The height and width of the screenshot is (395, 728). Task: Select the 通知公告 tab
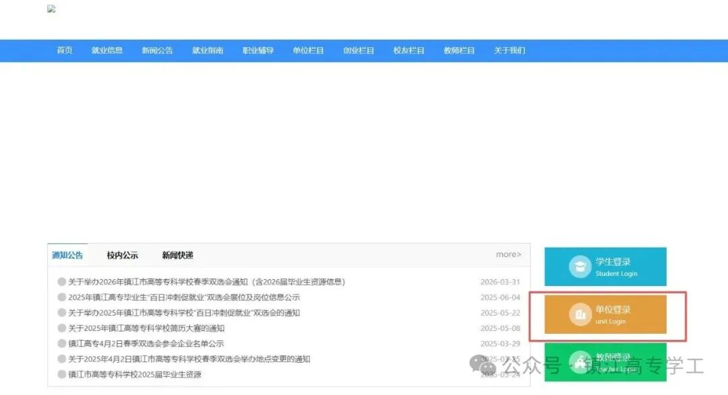tap(67, 255)
